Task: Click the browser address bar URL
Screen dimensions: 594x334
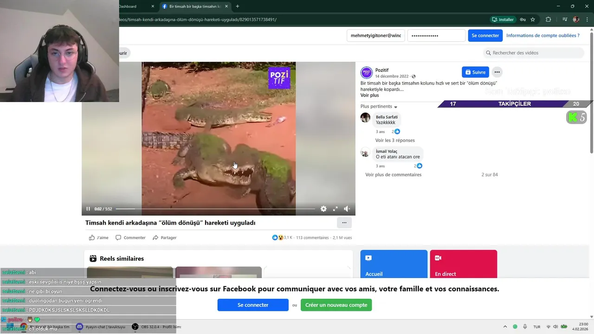Action: 197,19
